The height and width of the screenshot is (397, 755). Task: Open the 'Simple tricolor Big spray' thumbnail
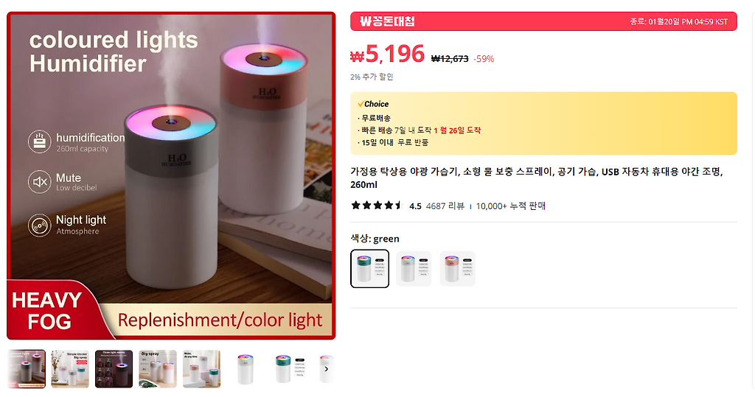click(x=70, y=369)
